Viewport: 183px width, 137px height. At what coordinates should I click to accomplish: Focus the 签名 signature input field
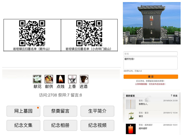click(x=151, y=54)
